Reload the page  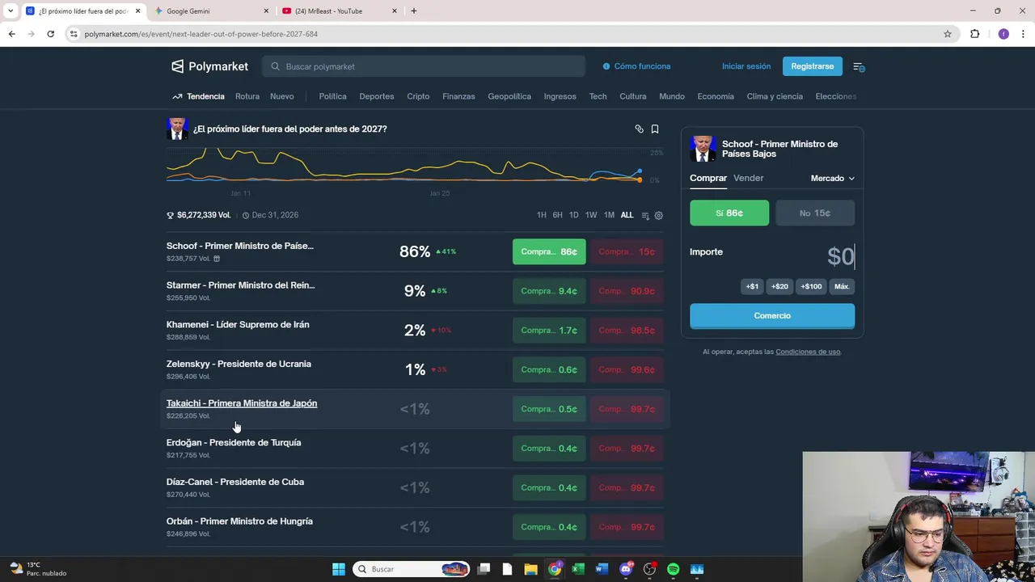pos(50,34)
